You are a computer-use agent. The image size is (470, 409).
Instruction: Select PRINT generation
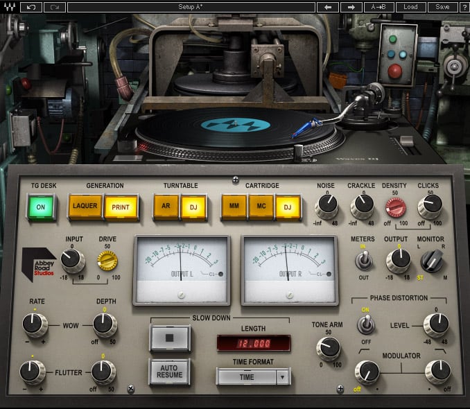click(x=121, y=207)
